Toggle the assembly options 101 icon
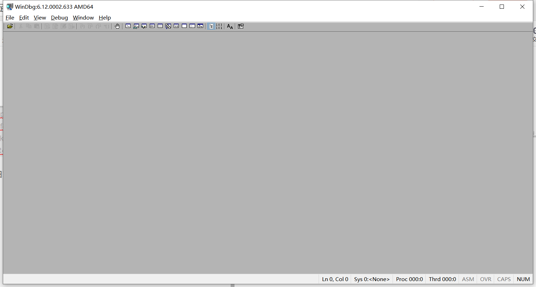The image size is (536, 287). 219,26
